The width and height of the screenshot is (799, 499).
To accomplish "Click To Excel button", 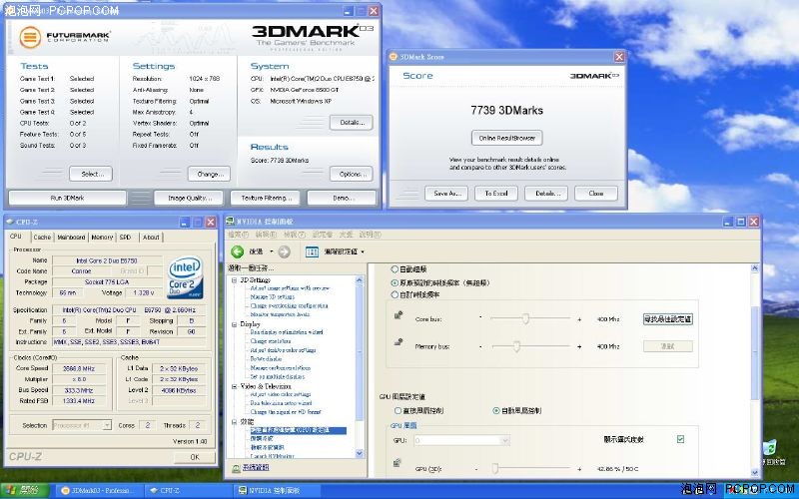I will click(496, 194).
